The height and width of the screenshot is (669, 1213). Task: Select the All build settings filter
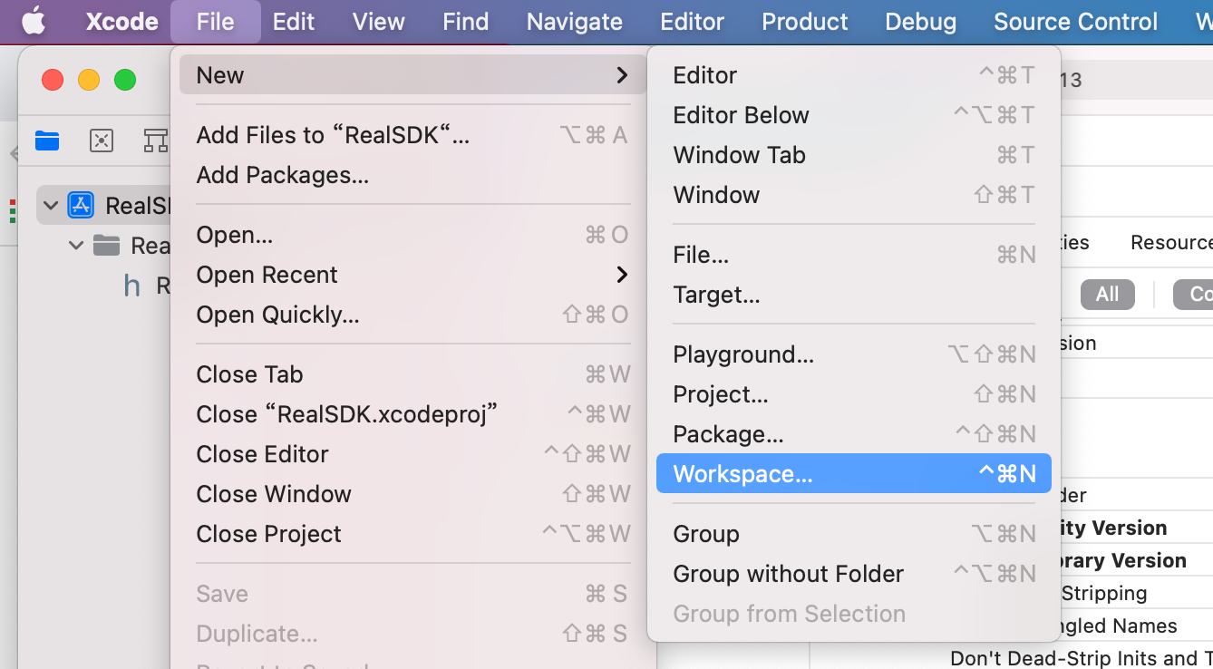(1107, 295)
